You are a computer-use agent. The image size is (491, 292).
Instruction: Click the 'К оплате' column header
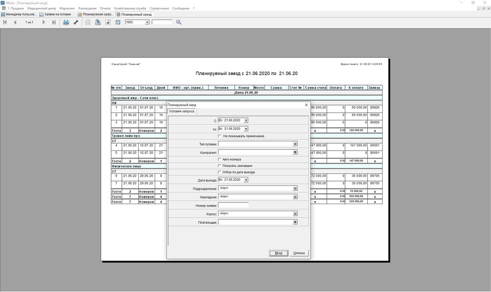click(356, 88)
